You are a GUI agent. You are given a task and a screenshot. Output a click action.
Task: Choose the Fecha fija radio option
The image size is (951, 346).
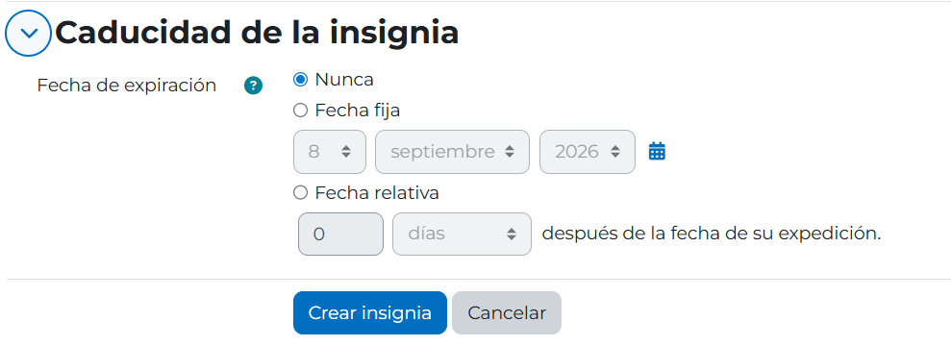[x=300, y=111]
